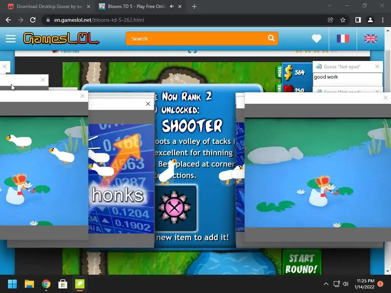Open favorites via the heart icon

point(317,39)
